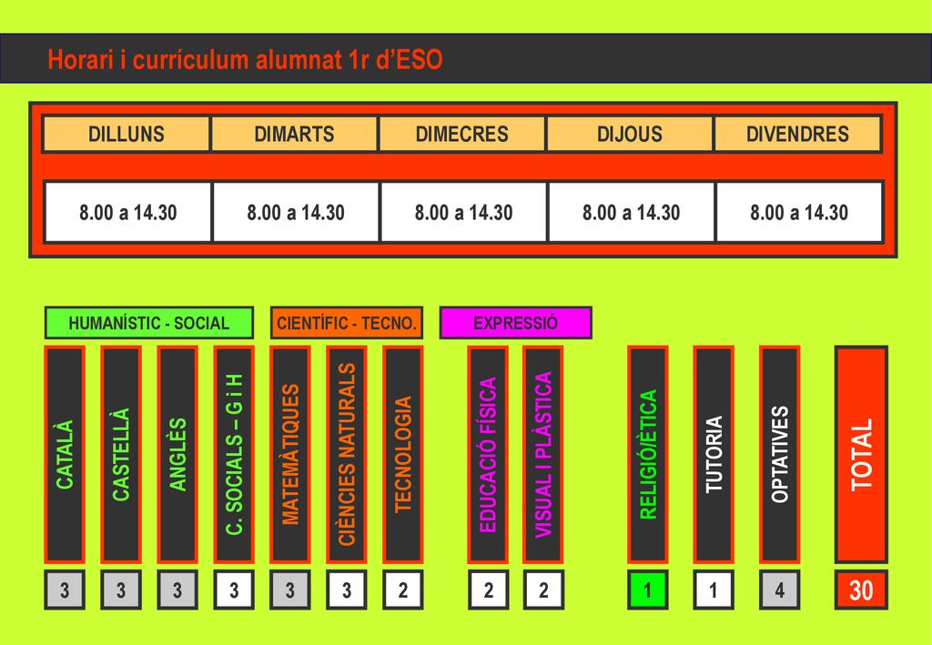Screen dimensions: 932x645
Task: Select the RELIGIÓ/ÈTICA subject bar
Action: pos(648,454)
